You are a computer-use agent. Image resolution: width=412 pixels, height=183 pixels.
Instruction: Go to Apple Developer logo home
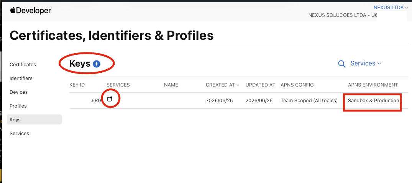(31, 10)
